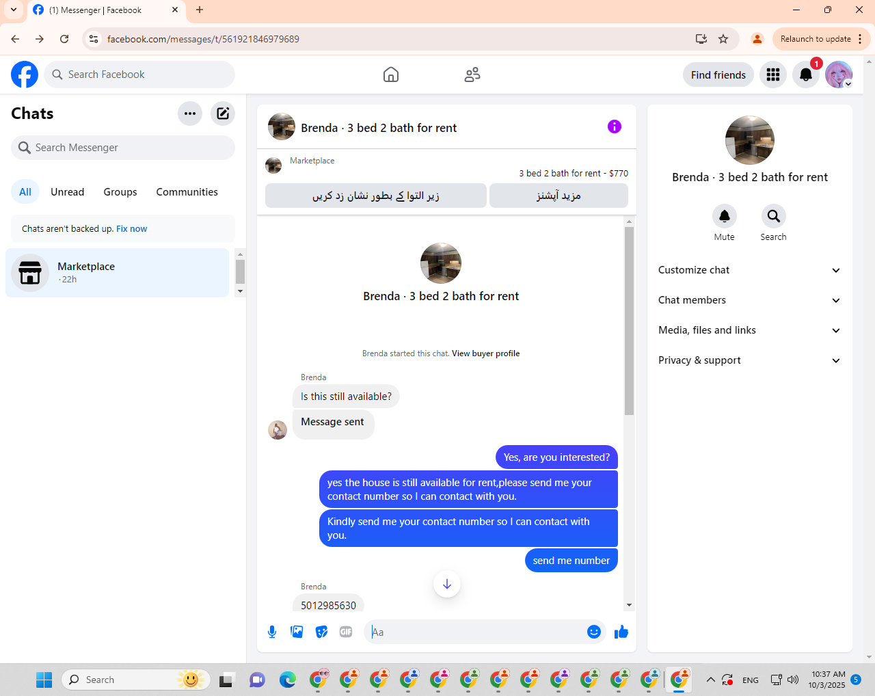Select the Unread chats filter

coord(68,192)
